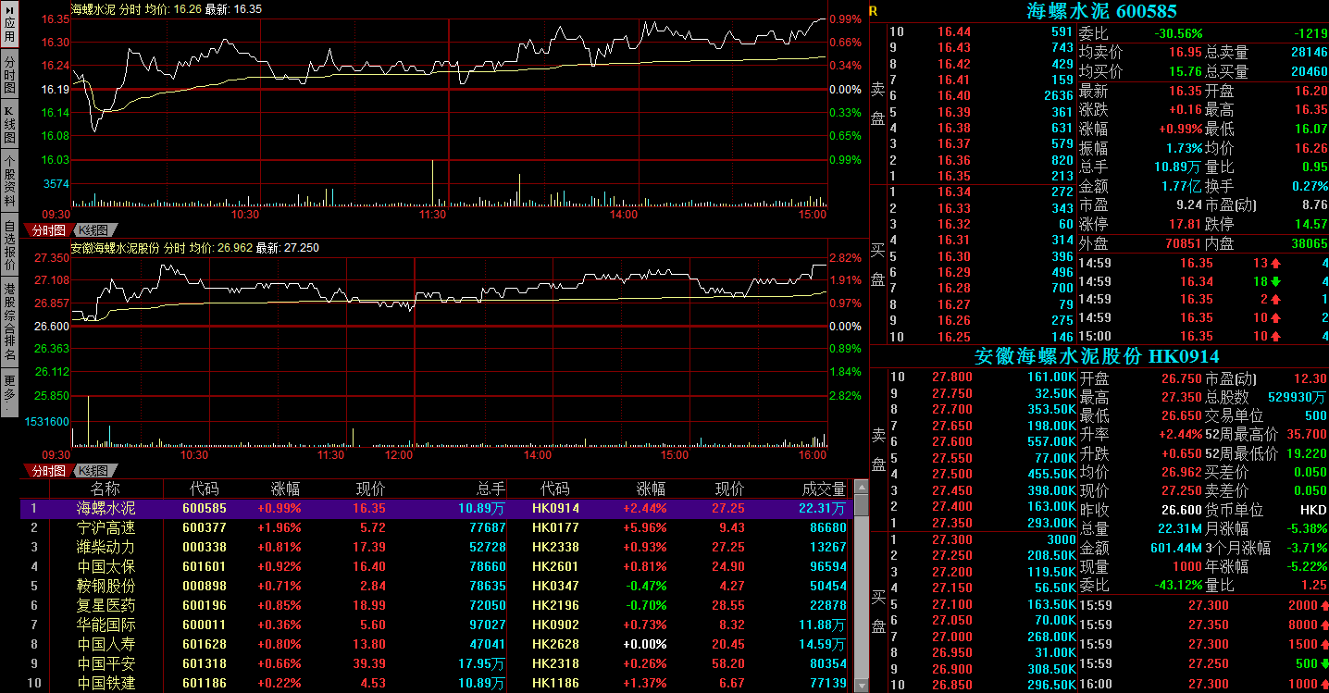Click the HK0177 code cell

coord(555,528)
